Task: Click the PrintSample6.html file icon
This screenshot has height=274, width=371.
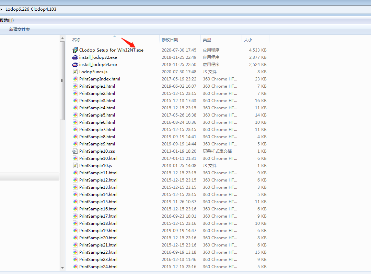Action: tap(75, 122)
